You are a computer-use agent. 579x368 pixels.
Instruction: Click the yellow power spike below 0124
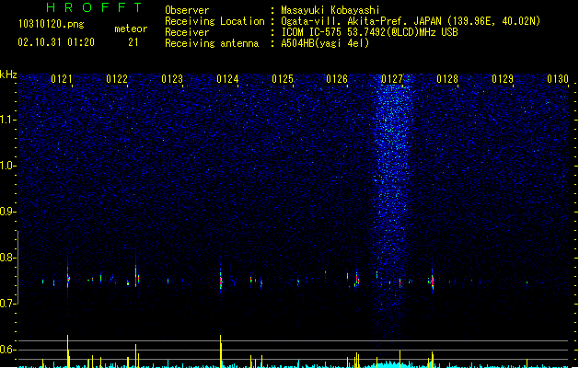(x=221, y=351)
